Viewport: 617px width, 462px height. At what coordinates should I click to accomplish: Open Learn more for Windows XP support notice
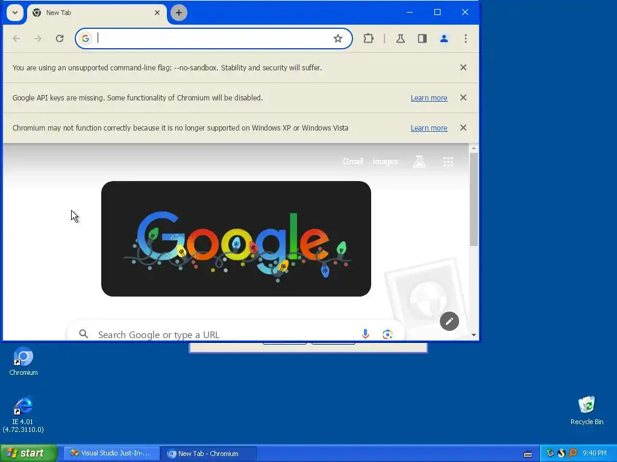pos(429,128)
